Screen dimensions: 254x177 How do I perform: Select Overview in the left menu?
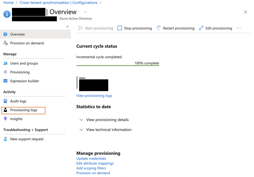[x=35, y=34]
